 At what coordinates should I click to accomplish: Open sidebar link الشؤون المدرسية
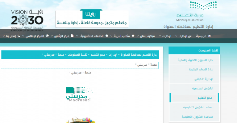click(194, 88)
